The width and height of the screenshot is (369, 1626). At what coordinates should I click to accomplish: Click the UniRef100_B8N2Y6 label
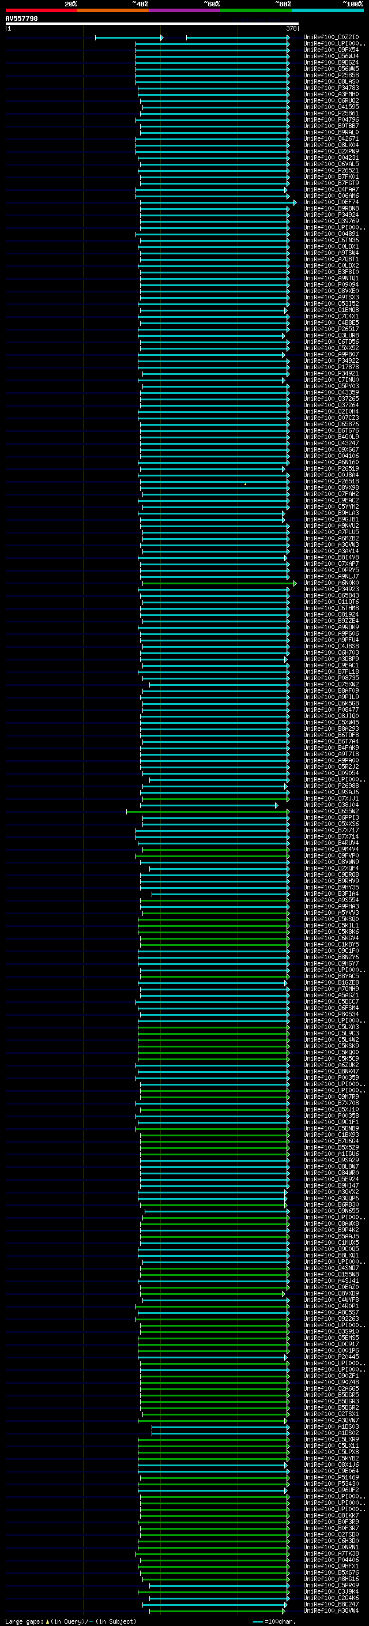coord(331,957)
